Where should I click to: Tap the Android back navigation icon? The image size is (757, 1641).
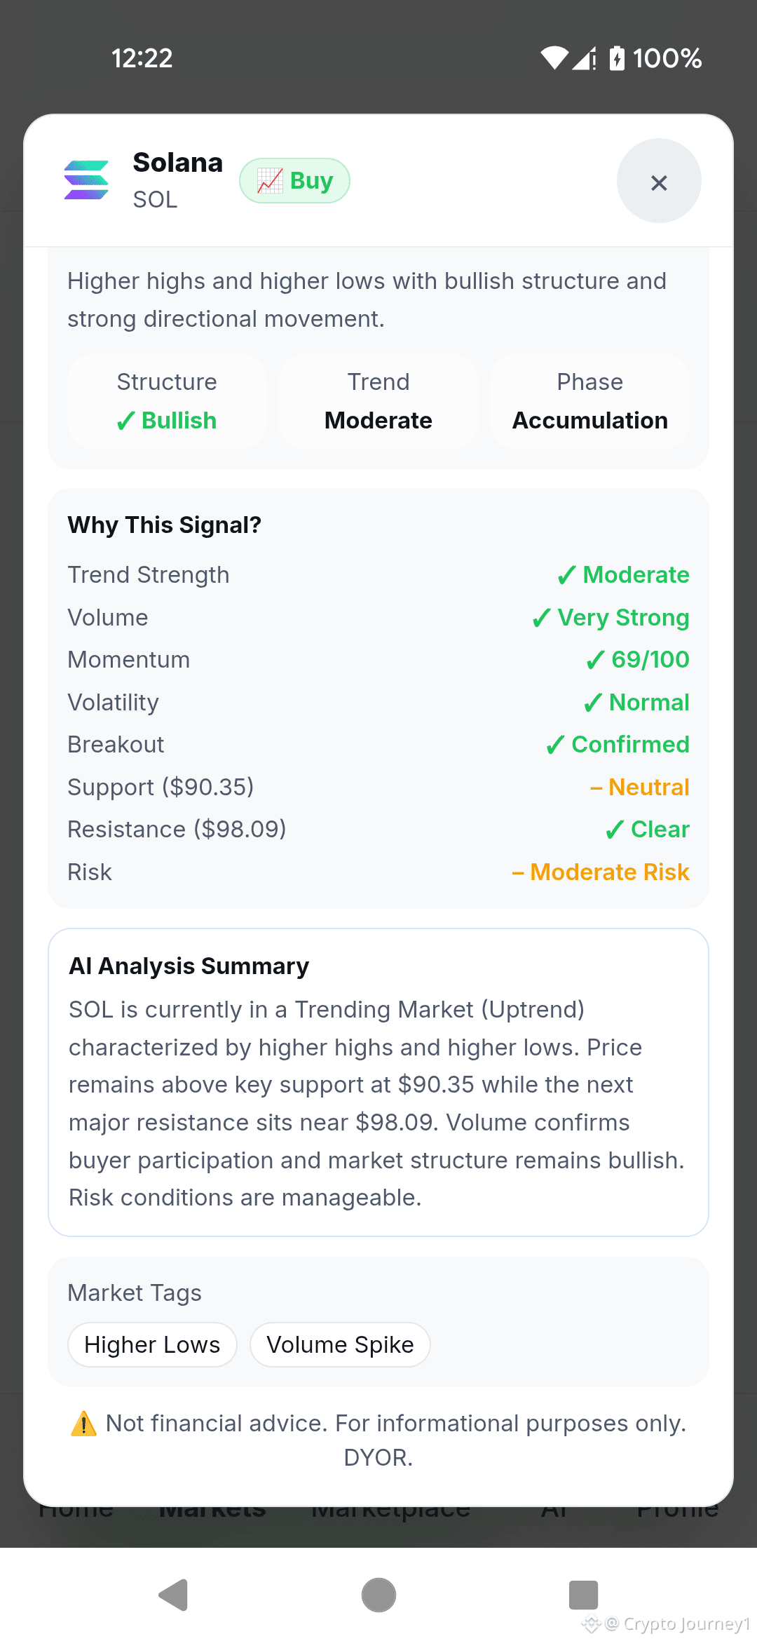174,1595
